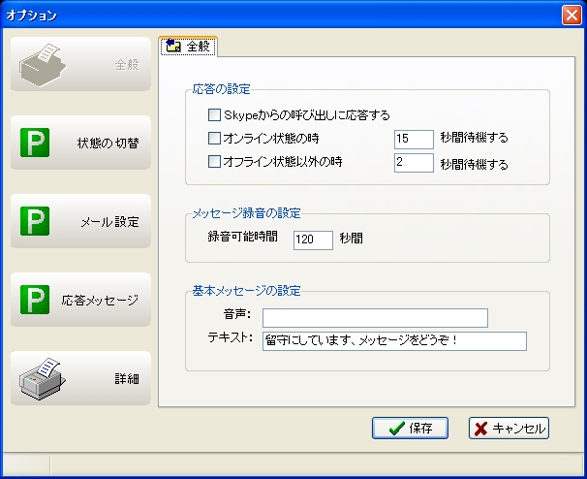Close the オプション dialog window

tap(572, 16)
